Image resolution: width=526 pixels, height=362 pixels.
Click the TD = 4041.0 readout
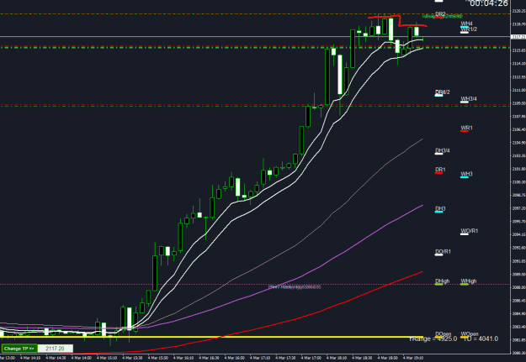[481, 338]
